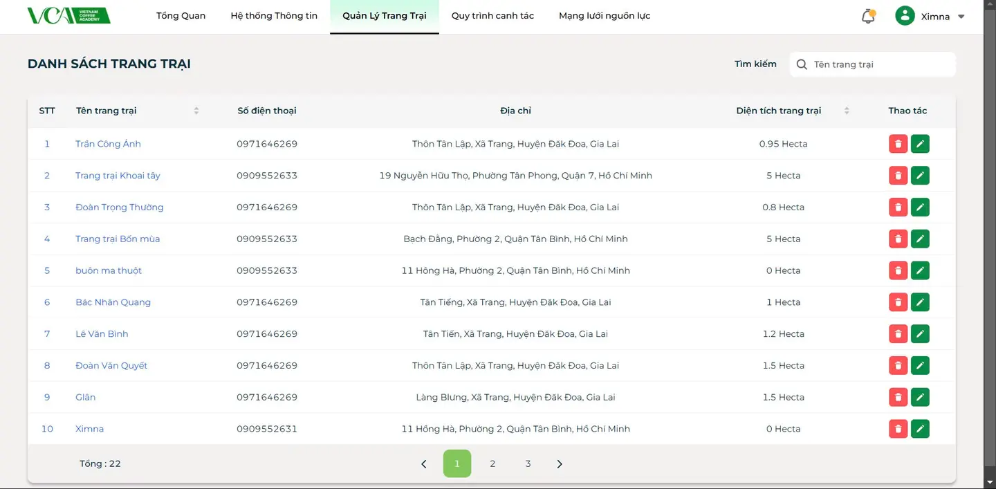This screenshot has height=489, width=996.
Task: Go to pagination page 2
Action: (x=492, y=463)
